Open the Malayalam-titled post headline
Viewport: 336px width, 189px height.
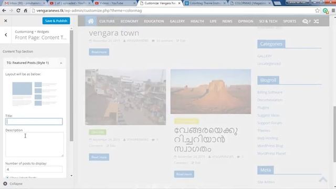click(x=206, y=140)
